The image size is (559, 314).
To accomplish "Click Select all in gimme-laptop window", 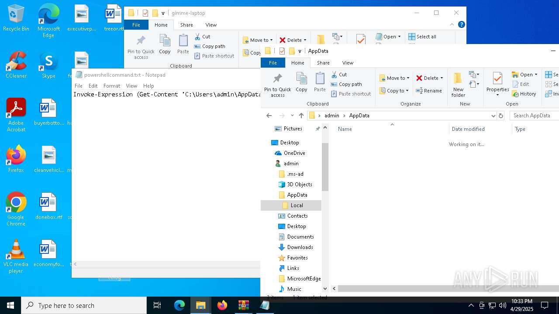I will point(422,37).
